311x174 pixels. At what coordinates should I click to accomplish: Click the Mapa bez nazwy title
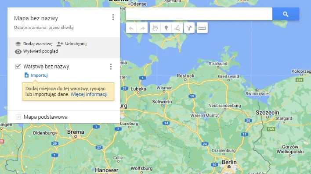pos(36,18)
